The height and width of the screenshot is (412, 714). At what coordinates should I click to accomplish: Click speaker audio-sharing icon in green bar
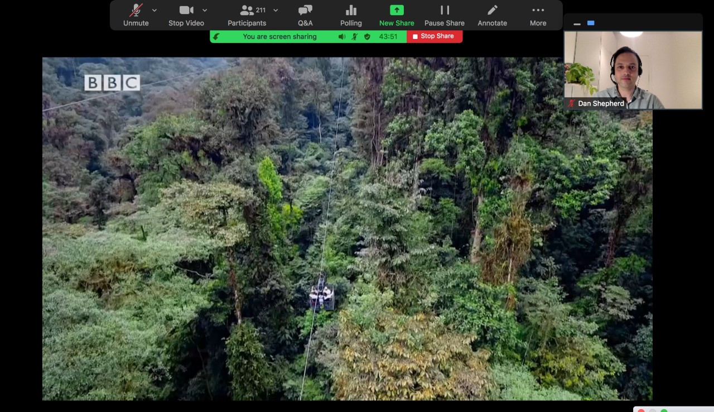pos(342,37)
